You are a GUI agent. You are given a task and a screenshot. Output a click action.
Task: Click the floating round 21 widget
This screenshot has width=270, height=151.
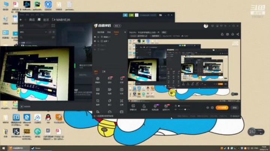[252, 132]
